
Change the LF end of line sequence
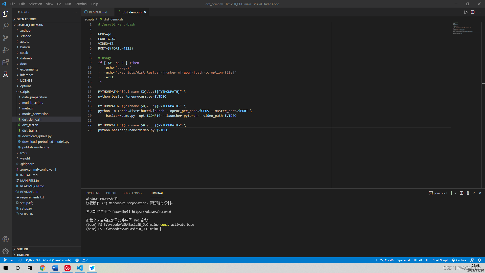coord(427,260)
